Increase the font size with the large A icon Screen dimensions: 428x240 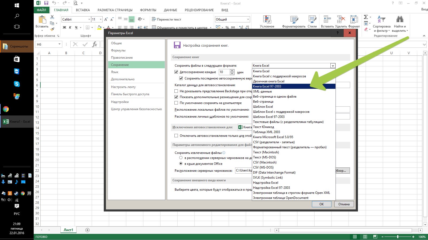(x=106, y=19)
